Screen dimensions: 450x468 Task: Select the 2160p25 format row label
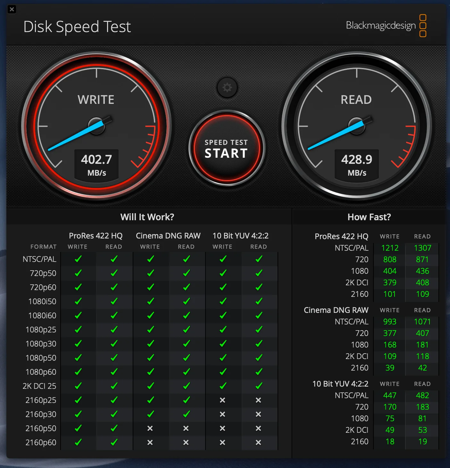[x=41, y=400]
